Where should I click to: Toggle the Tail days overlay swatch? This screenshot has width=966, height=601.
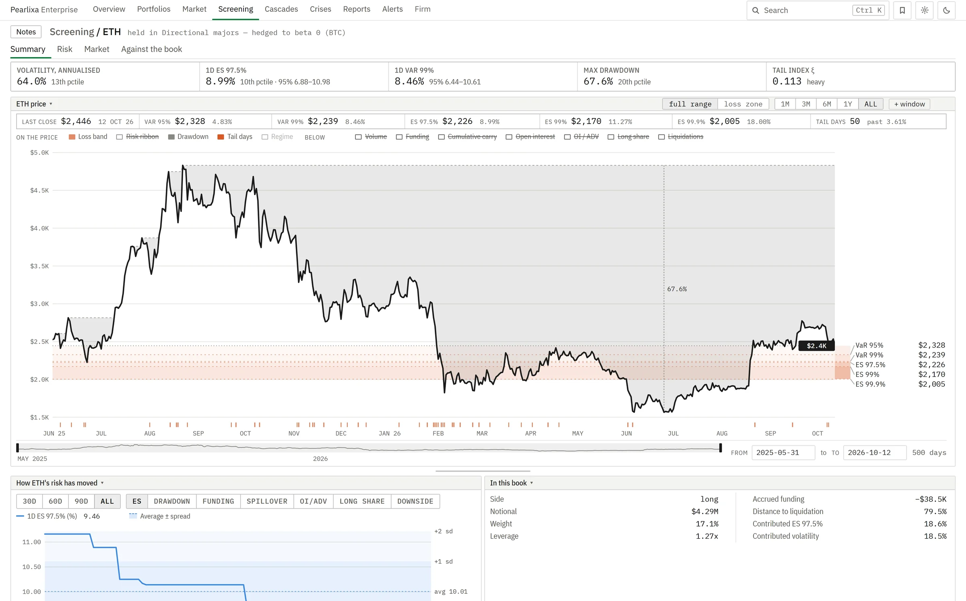click(221, 137)
